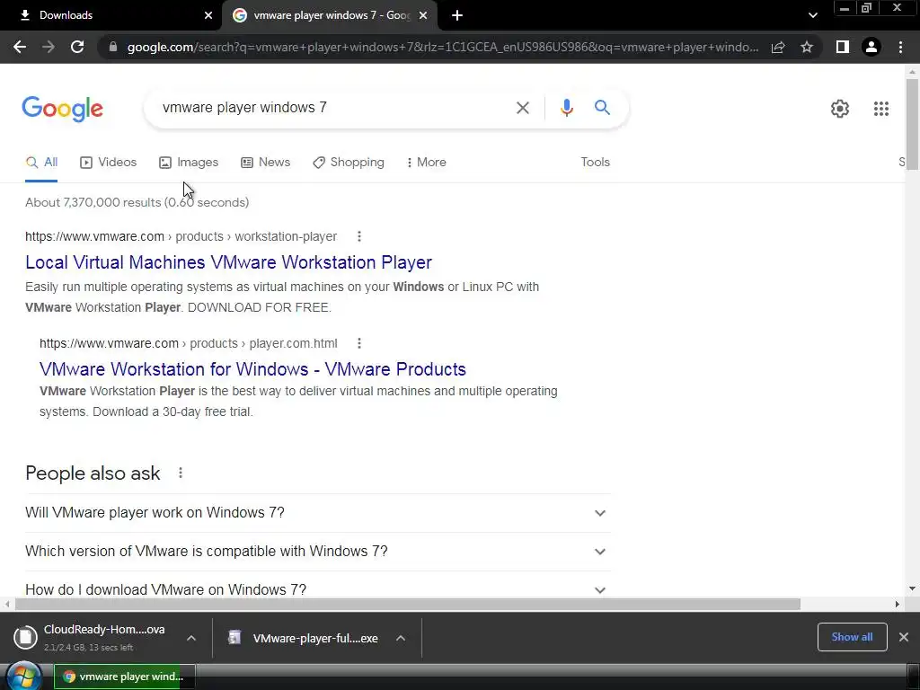Viewport: 920px width, 690px height.
Task: Open the Windows Start button
Action: click(x=23, y=676)
